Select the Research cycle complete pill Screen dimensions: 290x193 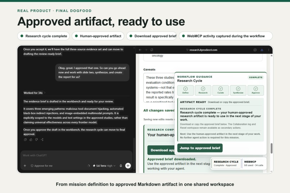[x=44, y=36]
